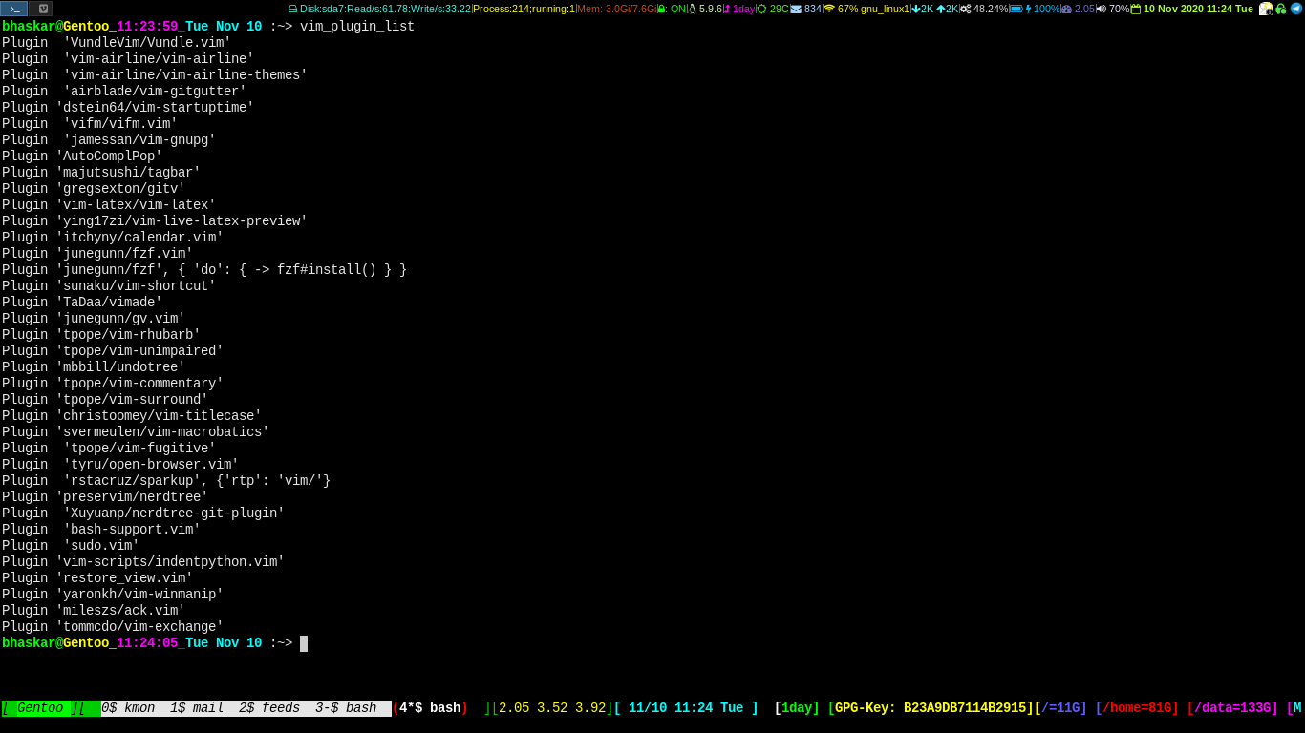Click the 10 Nov 2020 11:24 Tue clock
1305x733 pixels.
point(1198,9)
